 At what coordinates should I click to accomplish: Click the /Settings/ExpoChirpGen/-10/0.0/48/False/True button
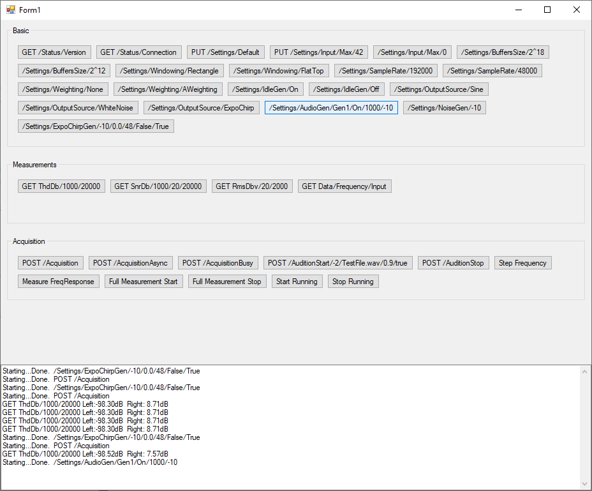96,126
